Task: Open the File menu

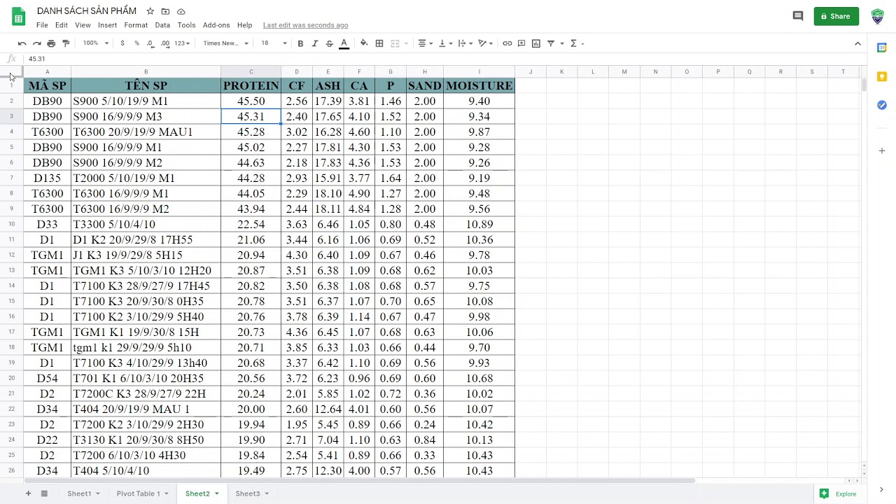Action: click(x=42, y=25)
